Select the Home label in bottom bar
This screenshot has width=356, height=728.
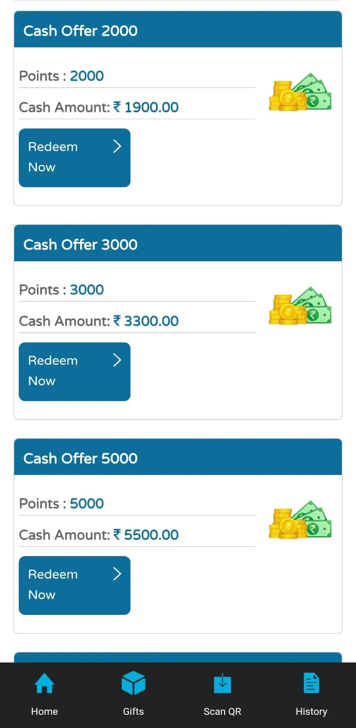point(44,711)
